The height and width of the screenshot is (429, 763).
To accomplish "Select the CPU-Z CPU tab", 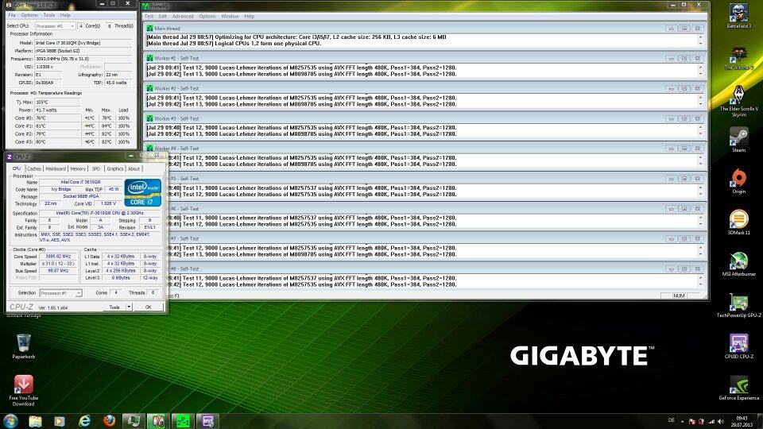I will (x=17, y=168).
